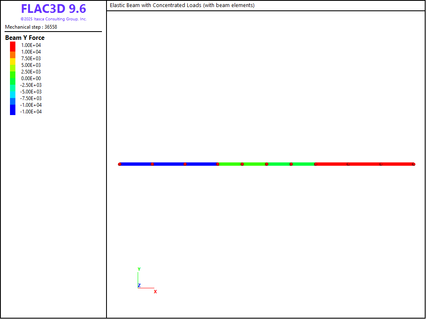Click the middle node of the beam
The height and width of the screenshot is (319, 426).
[x=267, y=164]
